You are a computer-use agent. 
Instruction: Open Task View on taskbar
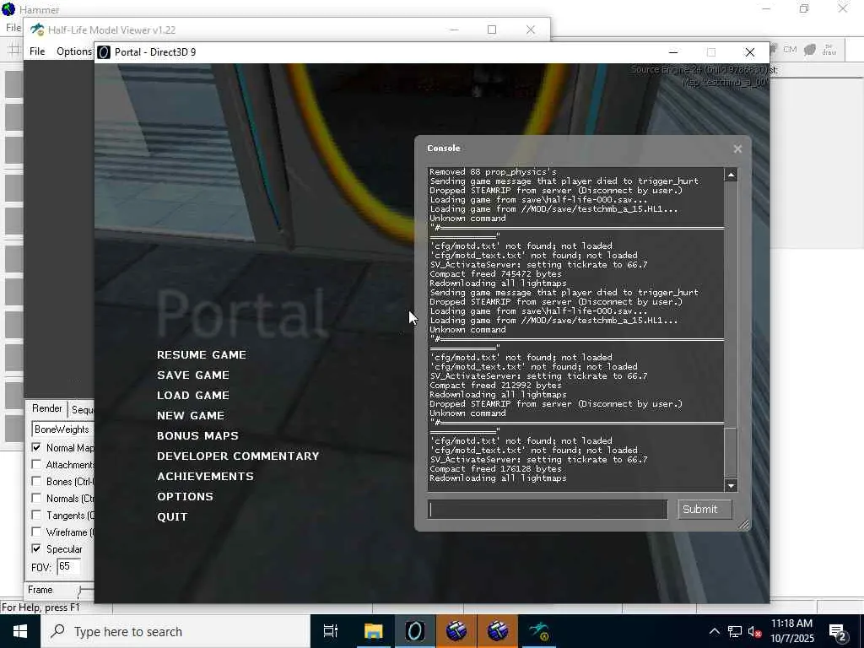[x=331, y=631]
